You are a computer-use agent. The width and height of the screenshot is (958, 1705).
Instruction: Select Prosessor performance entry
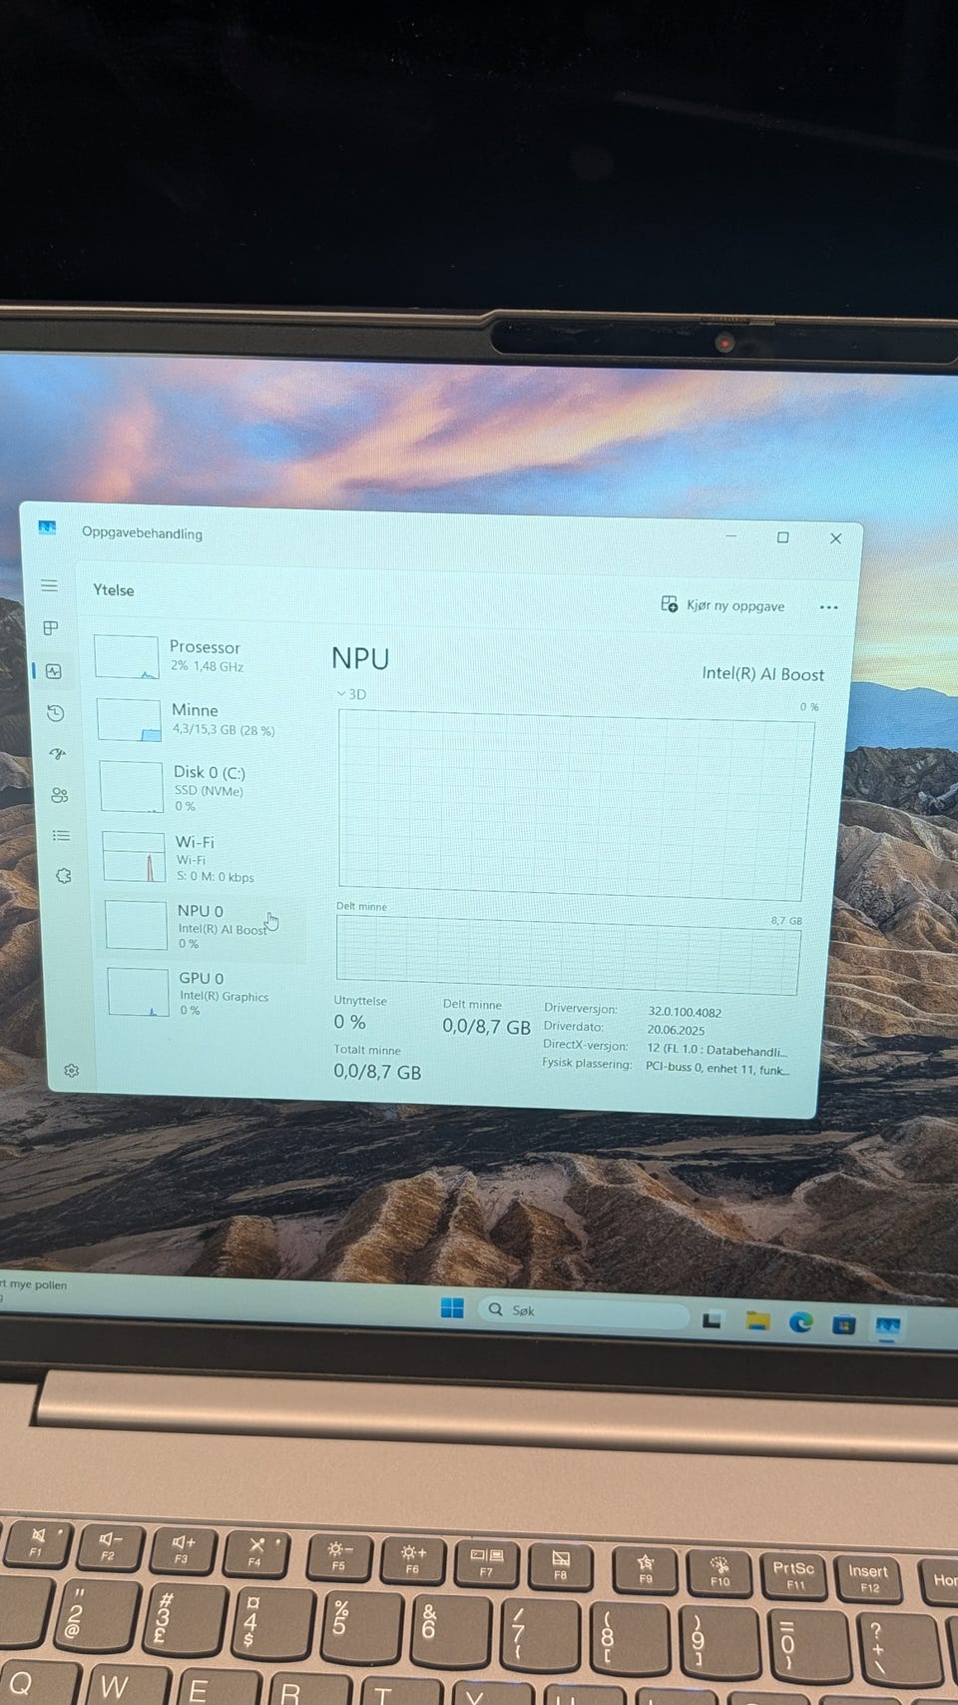pos(197,656)
